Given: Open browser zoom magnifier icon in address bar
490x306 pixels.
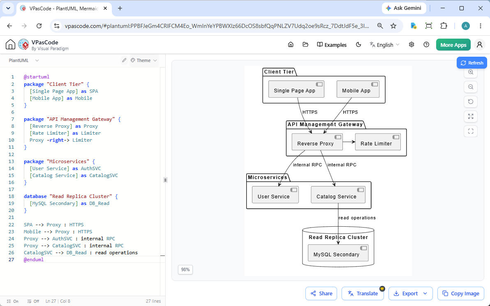Looking at the screenshot, I should (380, 26).
